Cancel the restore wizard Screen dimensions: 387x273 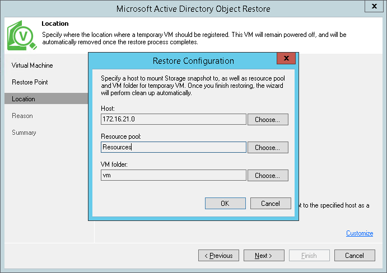355,256
